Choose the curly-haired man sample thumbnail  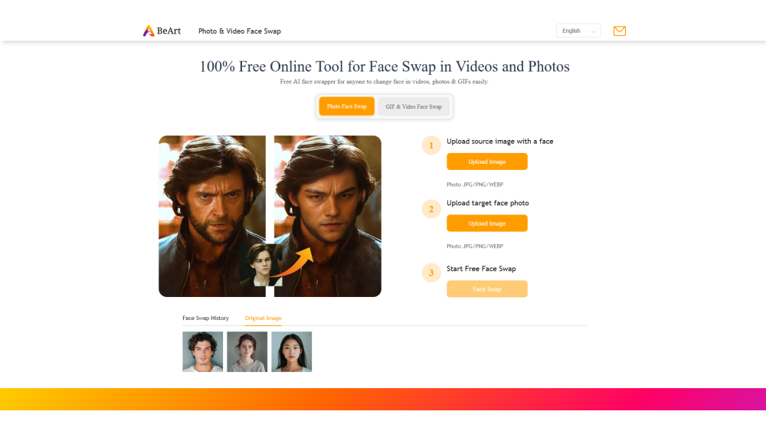(x=202, y=351)
